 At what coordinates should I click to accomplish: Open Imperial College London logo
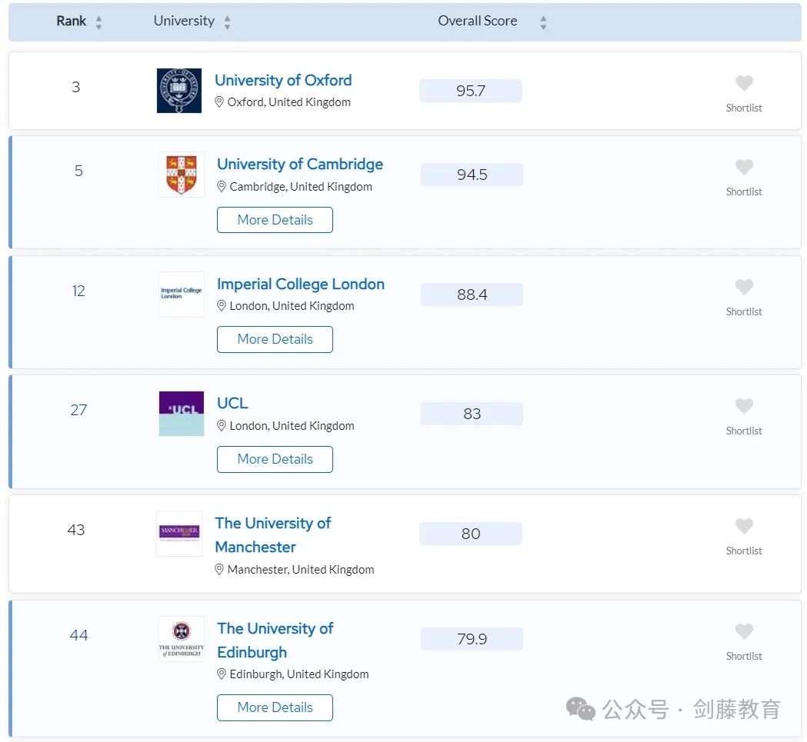(181, 294)
